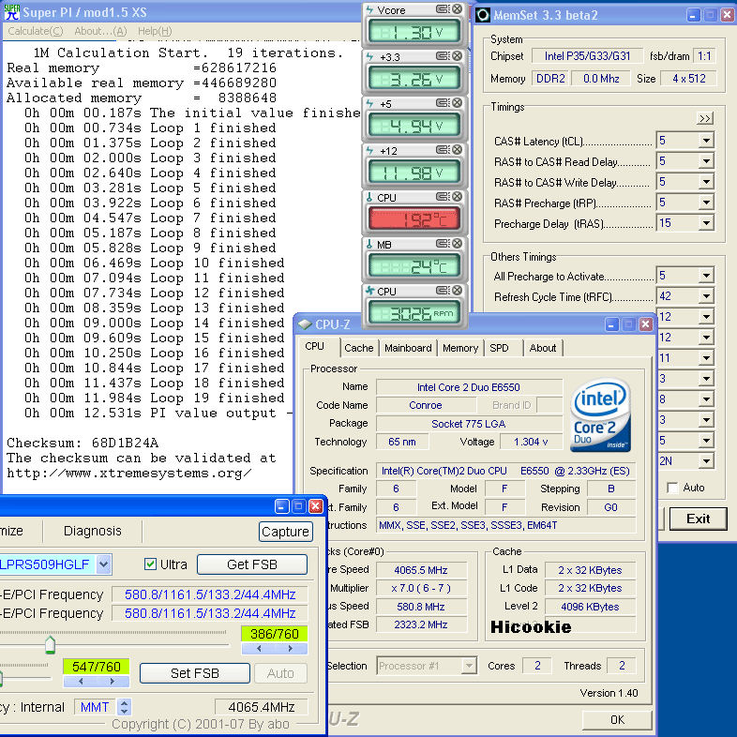Open the Precharge Delay (tRAS) dropdown

click(x=705, y=224)
